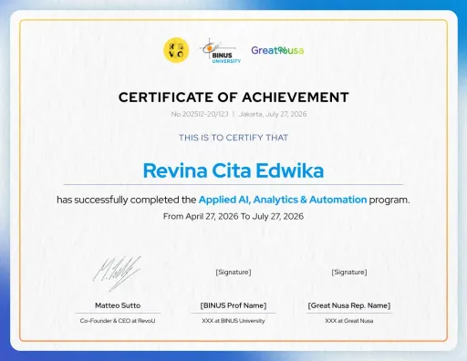The height and width of the screenshot is (361, 467).
Task: Click 'Co-Founder & CEO at RevoU' title
Action: (118, 321)
